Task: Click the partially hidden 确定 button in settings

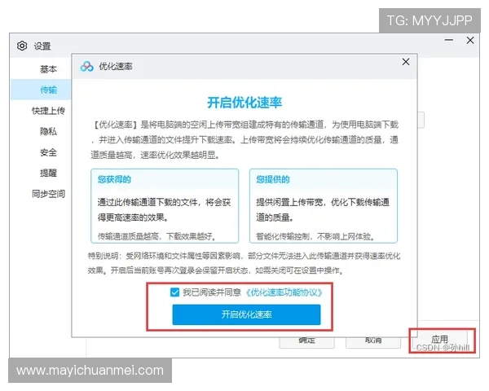Action: coord(306,342)
